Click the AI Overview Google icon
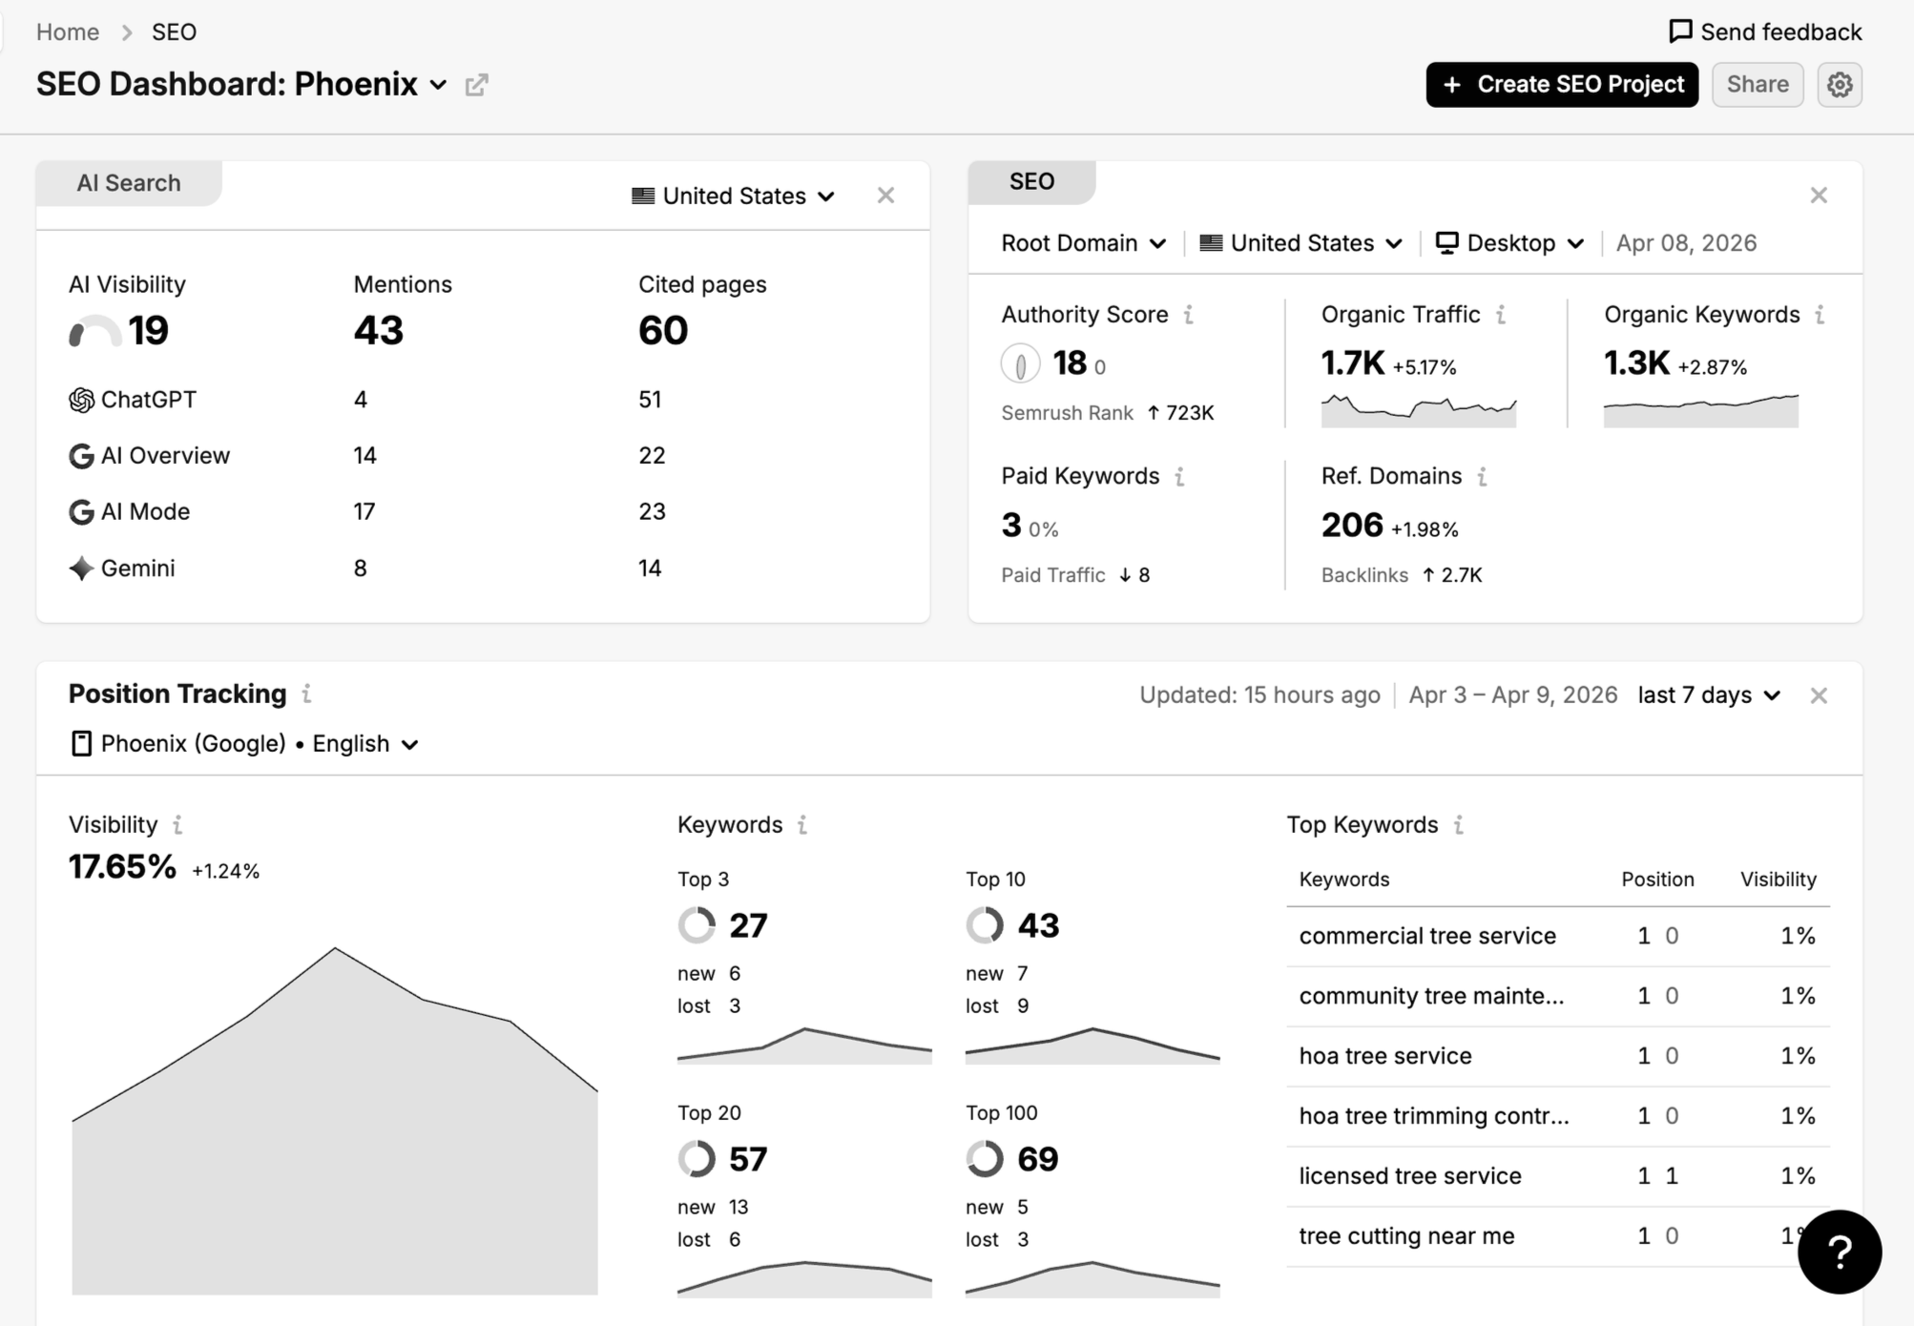The height and width of the screenshot is (1326, 1914). [80, 455]
